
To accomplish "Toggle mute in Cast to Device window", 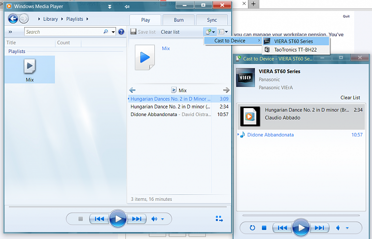I will [338, 228].
